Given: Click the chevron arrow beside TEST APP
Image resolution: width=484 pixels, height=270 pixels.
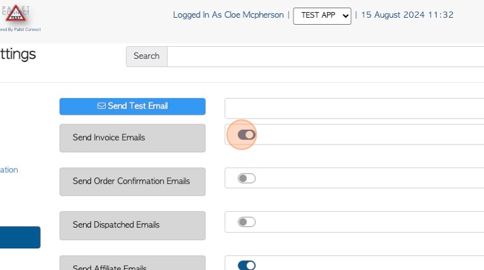Looking at the screenshot, I should point(345,16).
